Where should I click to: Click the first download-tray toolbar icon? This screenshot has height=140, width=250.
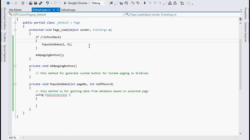[170, 3]
